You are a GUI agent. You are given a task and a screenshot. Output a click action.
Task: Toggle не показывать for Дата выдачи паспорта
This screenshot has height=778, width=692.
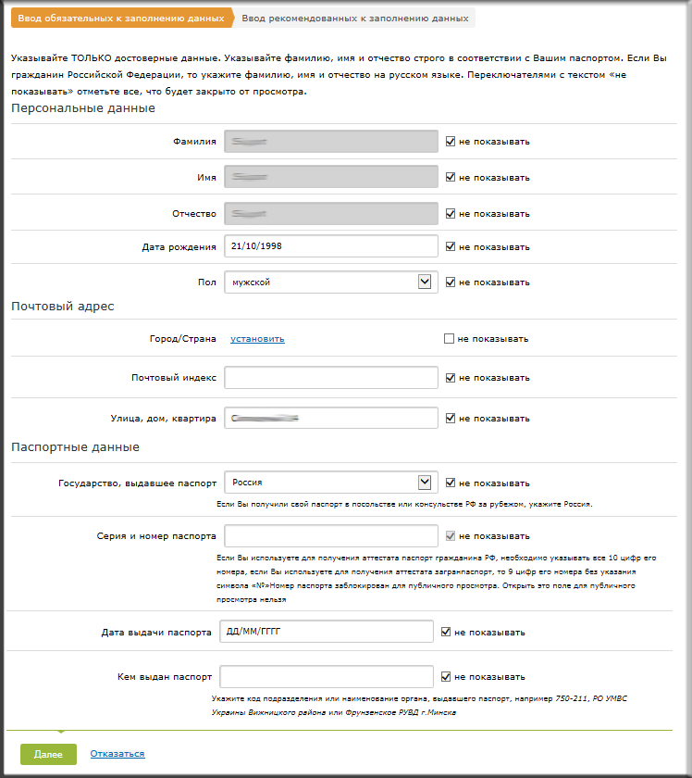446,632
